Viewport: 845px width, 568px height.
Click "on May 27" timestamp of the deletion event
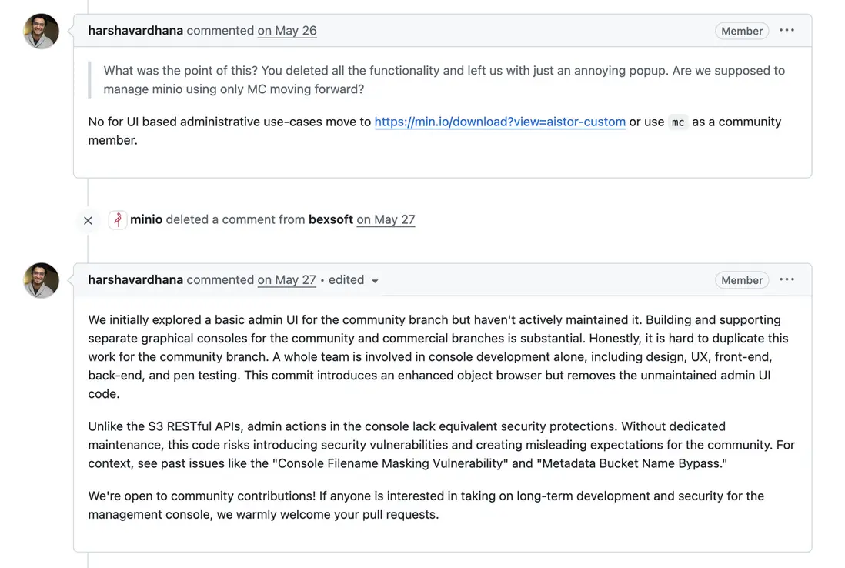coord(386,219)
